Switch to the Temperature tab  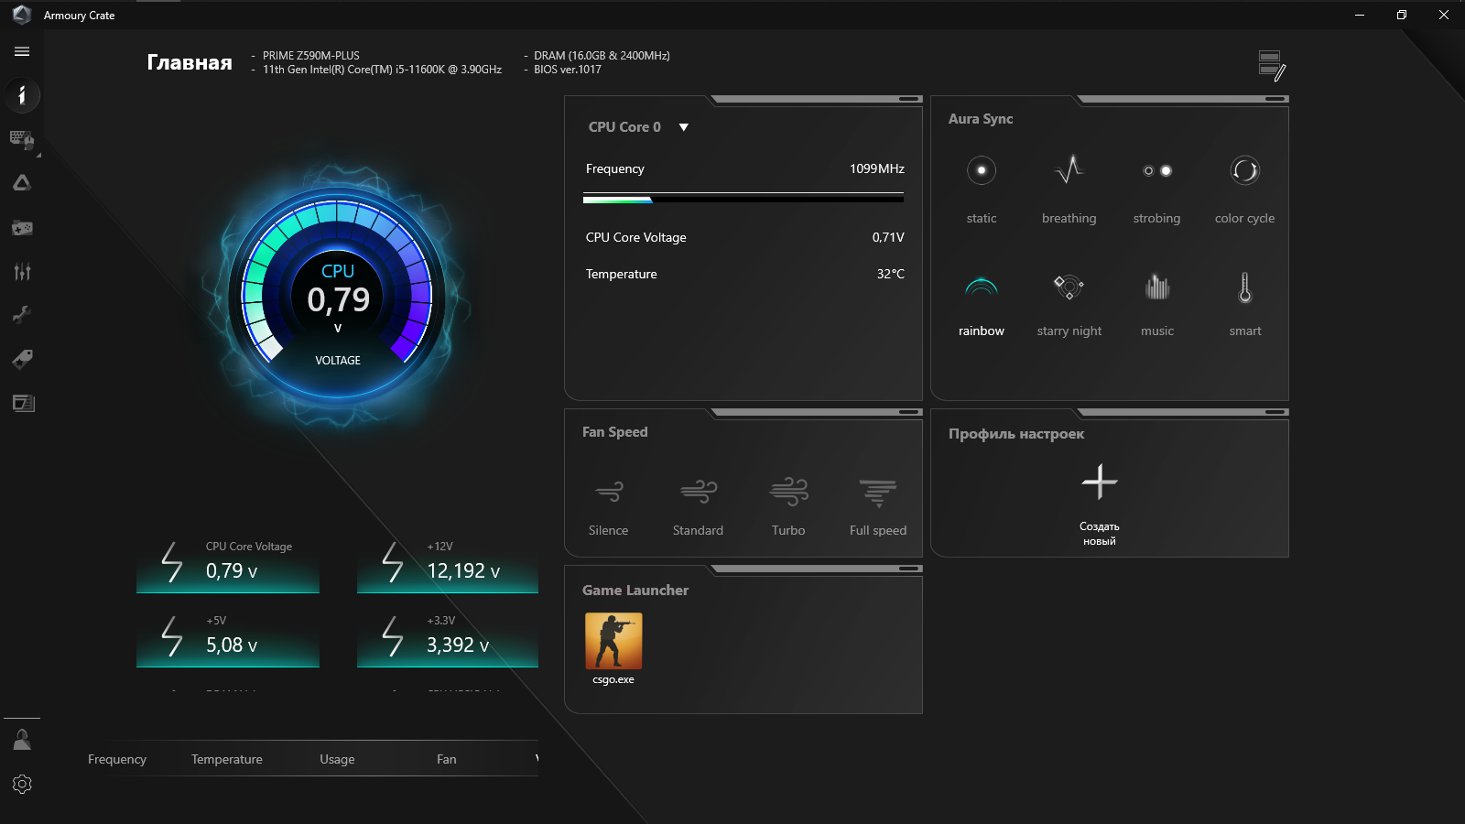pos(227,759)
